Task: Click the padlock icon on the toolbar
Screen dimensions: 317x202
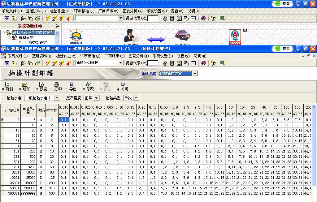Action: pyautogui.click(x=165, y=63)
